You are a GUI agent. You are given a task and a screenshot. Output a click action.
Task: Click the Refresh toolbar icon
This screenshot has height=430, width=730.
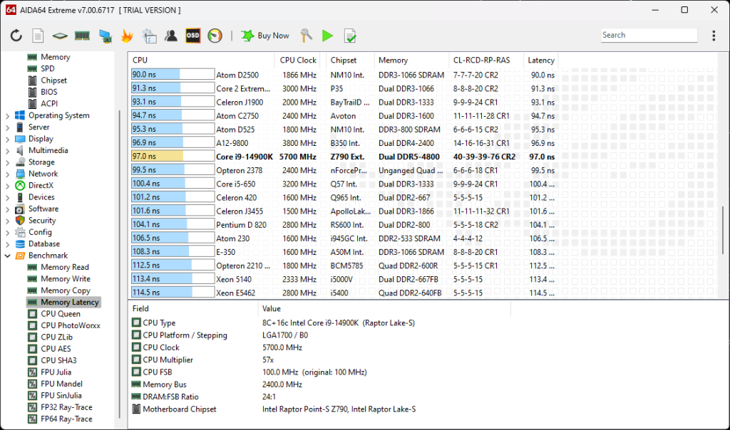tap(16, 36)
